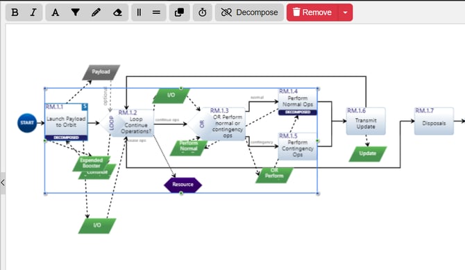Select RM.1.1 Launch Payload to Orbit action
The image size is (465, 270).
click(66, 122)
